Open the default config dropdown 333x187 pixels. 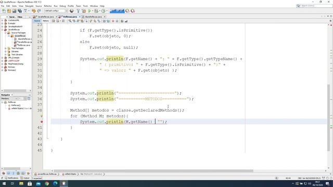(56, 11)
